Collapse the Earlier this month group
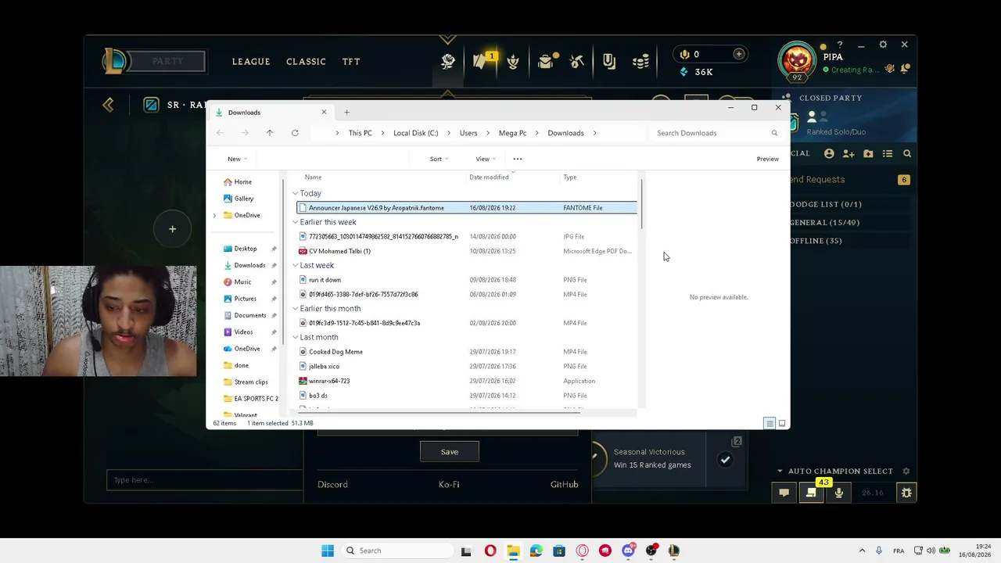Image resolution: width=1001 pixels, height=563 pixels. (296, 308)
